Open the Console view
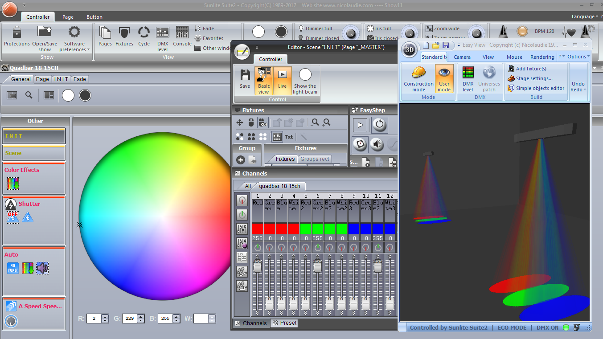This screenshot has height=339, width=603. [182, 36]
